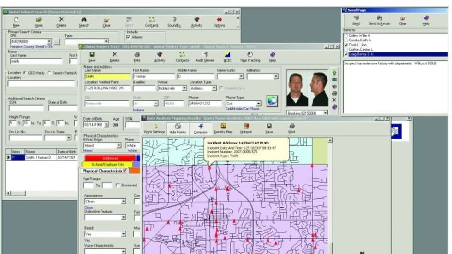Click the Last Name search field

coord(36,61)
